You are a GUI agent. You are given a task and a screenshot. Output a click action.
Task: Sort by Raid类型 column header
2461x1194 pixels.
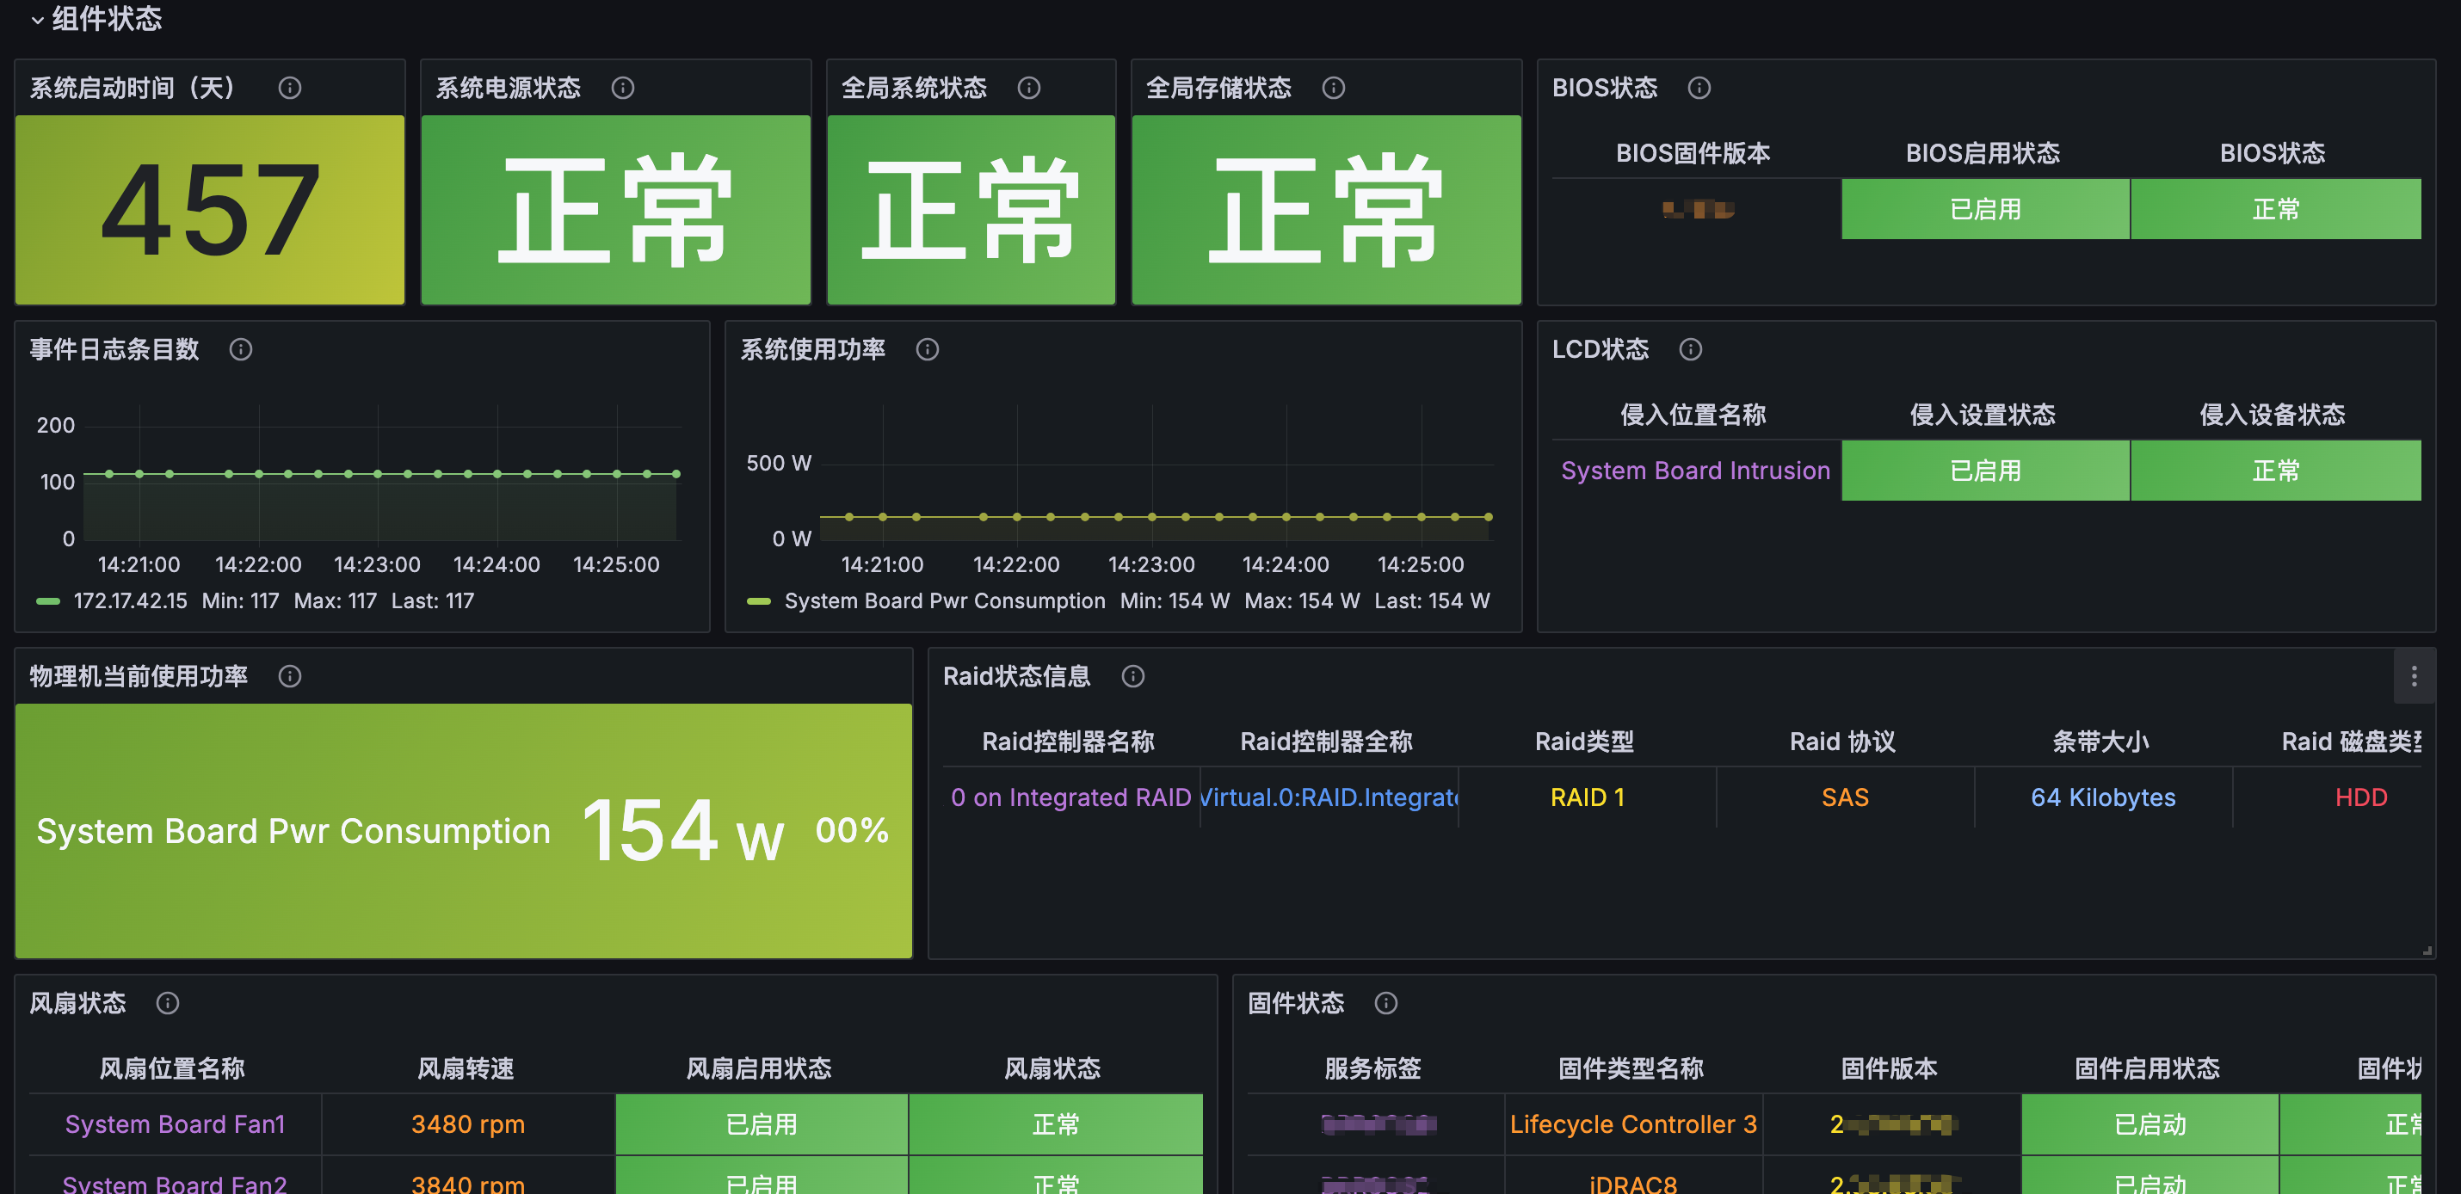tap(1584, 742)
